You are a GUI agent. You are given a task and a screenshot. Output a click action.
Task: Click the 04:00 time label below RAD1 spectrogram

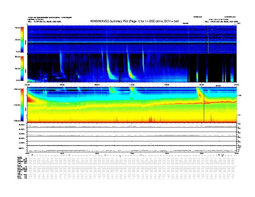click(62, 85)
